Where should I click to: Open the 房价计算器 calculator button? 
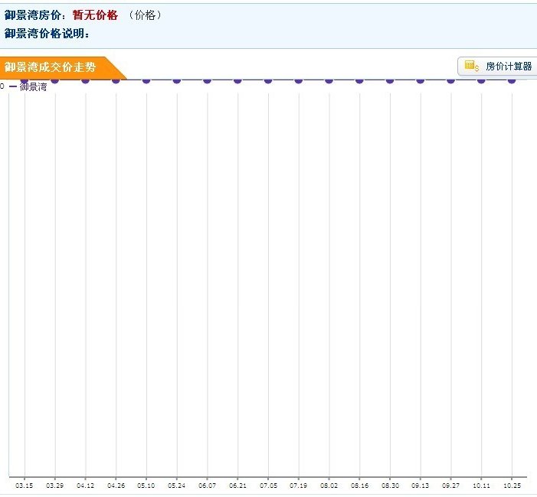497,67
